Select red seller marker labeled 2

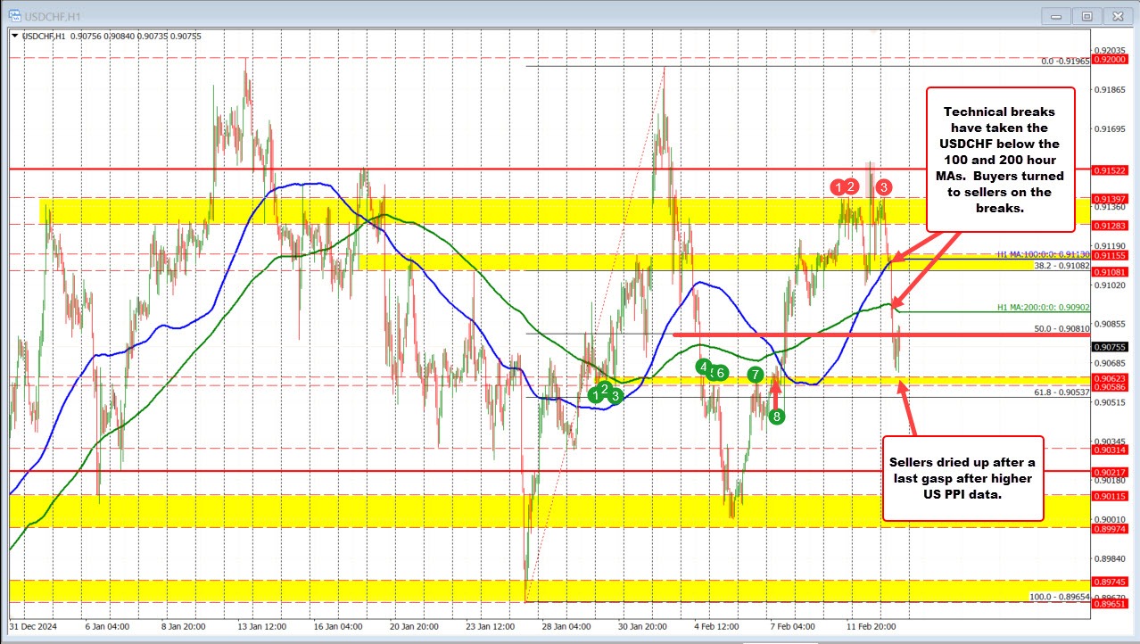pos(849,188)
